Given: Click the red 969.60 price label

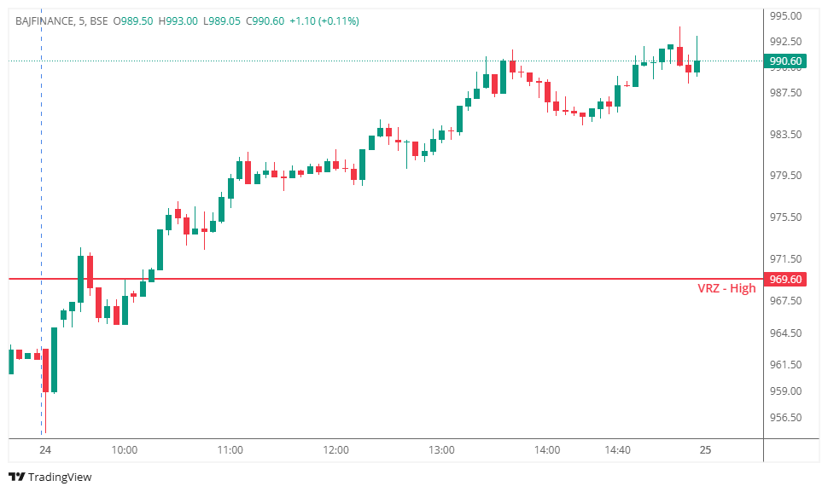Looking at the screenshot, I should [785, 280].
